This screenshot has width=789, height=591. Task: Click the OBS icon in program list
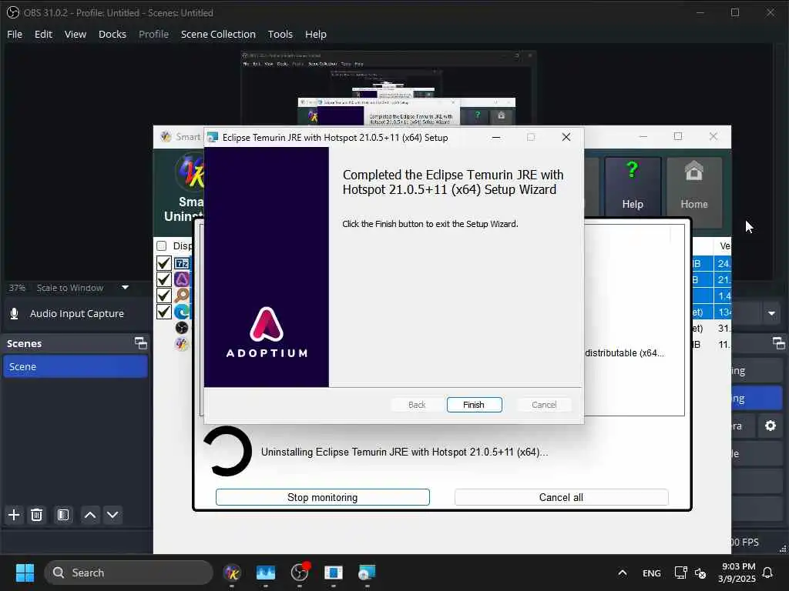[182, 328]
